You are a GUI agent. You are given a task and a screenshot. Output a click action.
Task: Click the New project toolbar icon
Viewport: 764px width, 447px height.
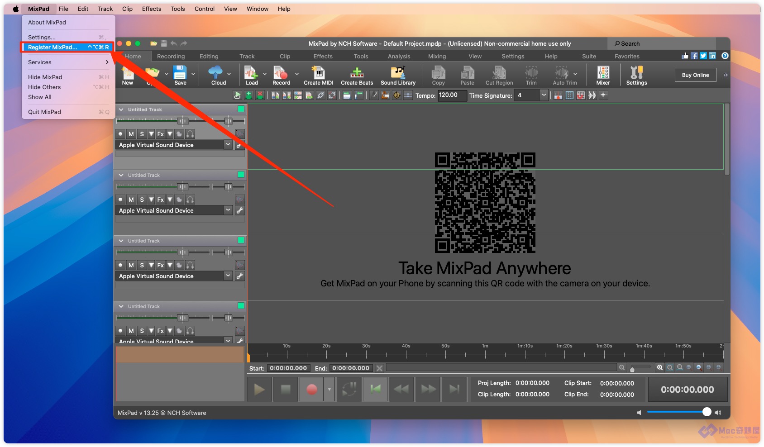coord(128,75)
